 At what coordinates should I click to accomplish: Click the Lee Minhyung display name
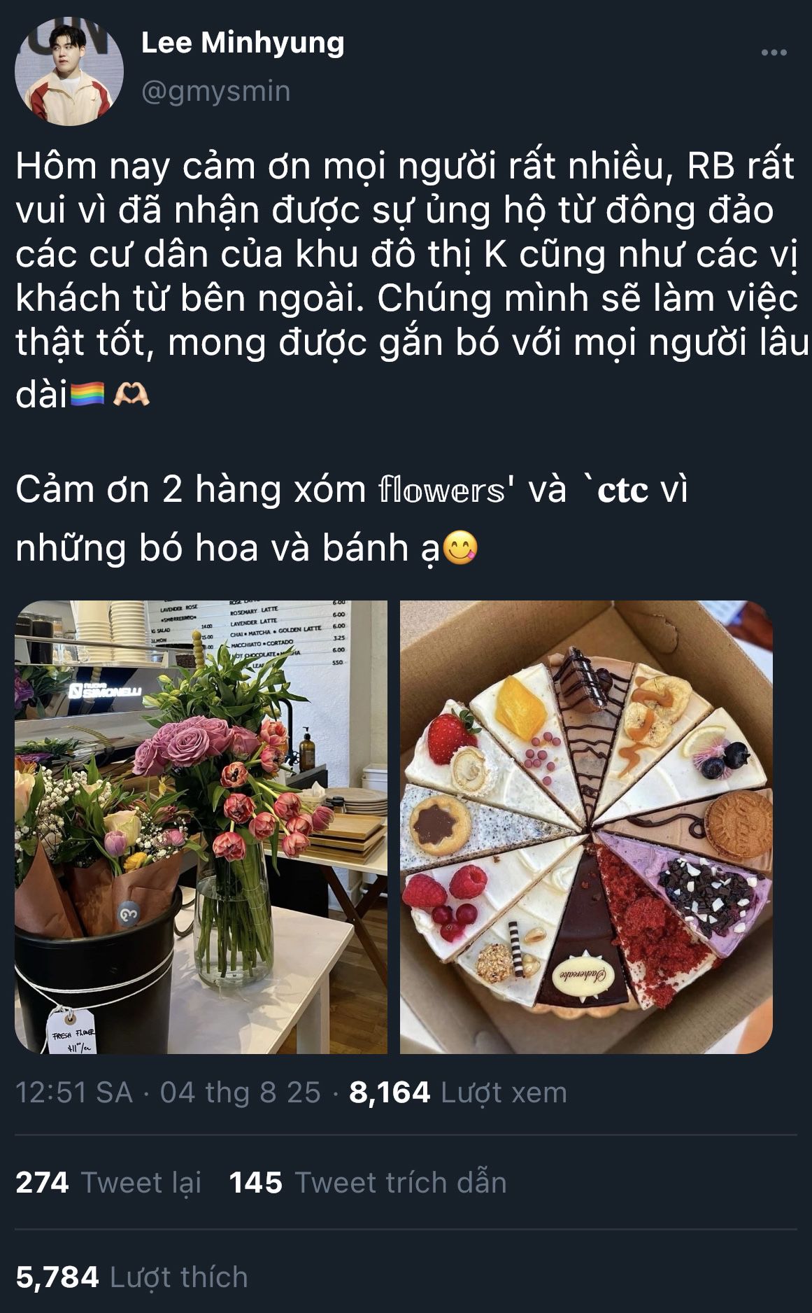[x=243, y=43]
